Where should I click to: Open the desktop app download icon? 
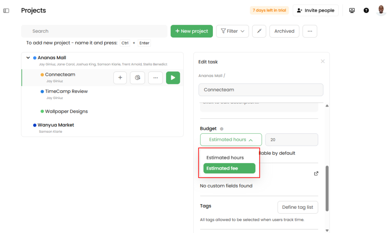pyautogui.click(x=352, y=10)
